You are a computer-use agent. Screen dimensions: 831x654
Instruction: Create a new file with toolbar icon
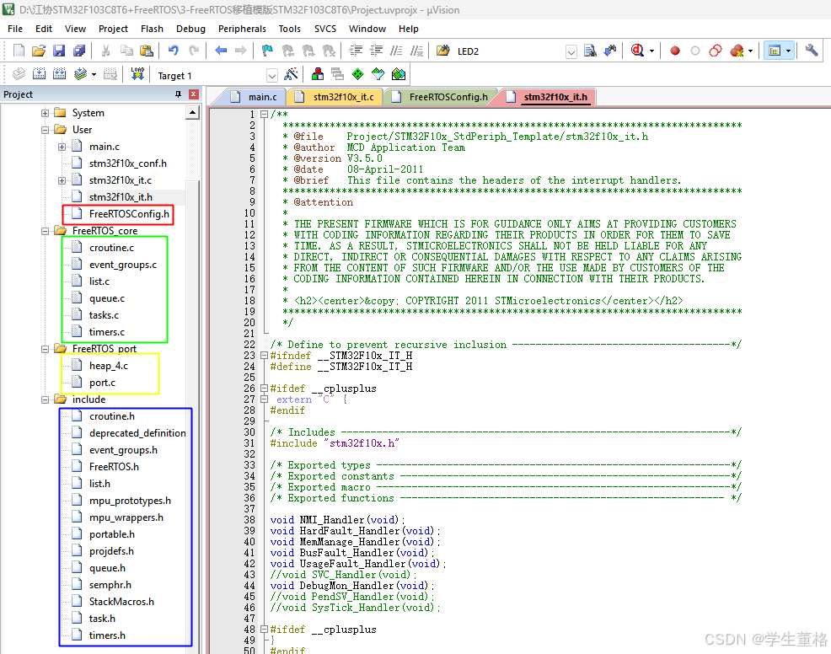pyautogui.click(x=19, y=51)
